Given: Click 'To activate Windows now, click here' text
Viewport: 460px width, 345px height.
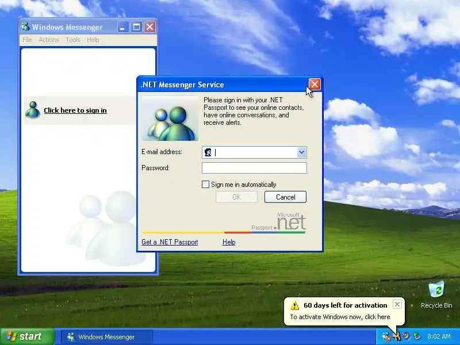Looking at the screenshot, I should point(340,317).
